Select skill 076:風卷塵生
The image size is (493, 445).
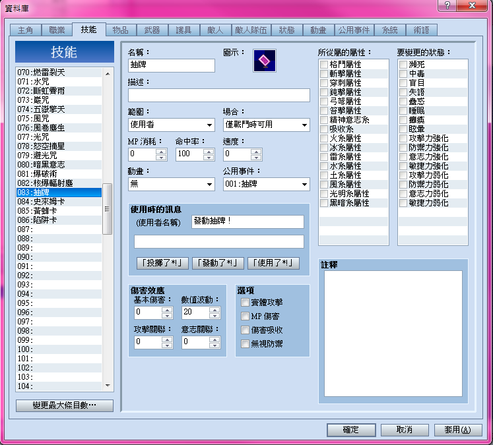click(59, 128)
